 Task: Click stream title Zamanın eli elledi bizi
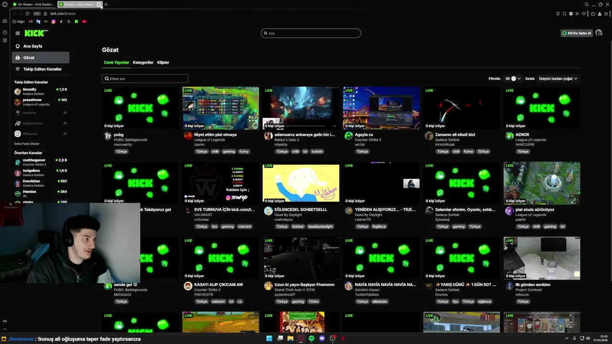point(455,135)
